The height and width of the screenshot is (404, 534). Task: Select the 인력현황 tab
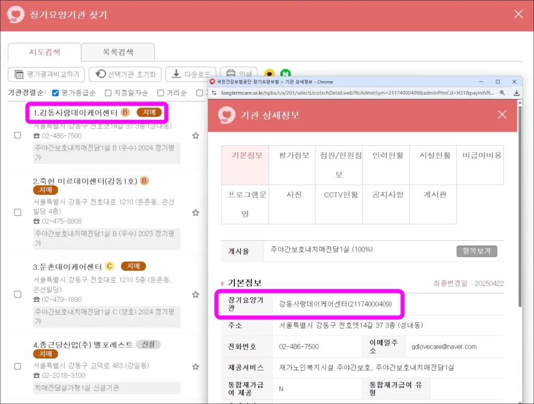[386, 165]
